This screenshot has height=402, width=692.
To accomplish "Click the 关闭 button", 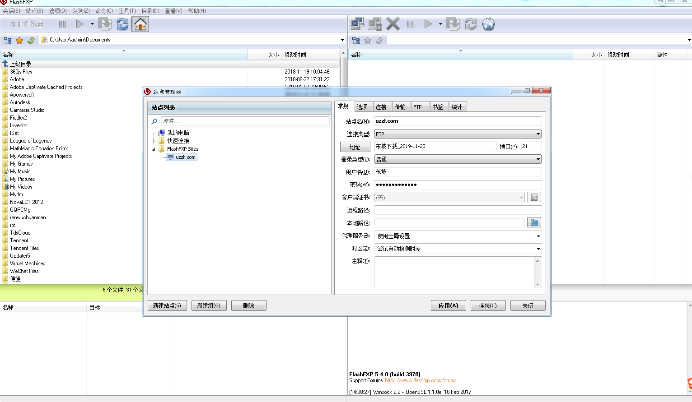I will [x=528, y=305].
